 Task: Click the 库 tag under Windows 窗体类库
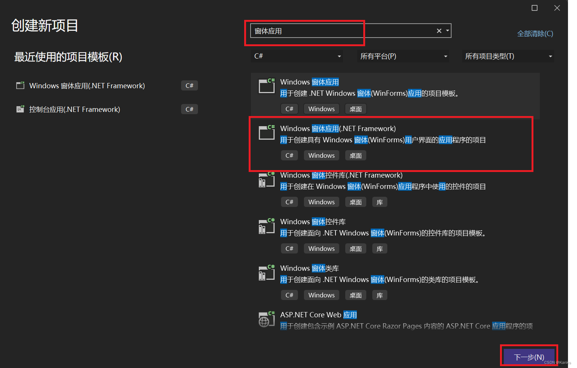[379, 295]
